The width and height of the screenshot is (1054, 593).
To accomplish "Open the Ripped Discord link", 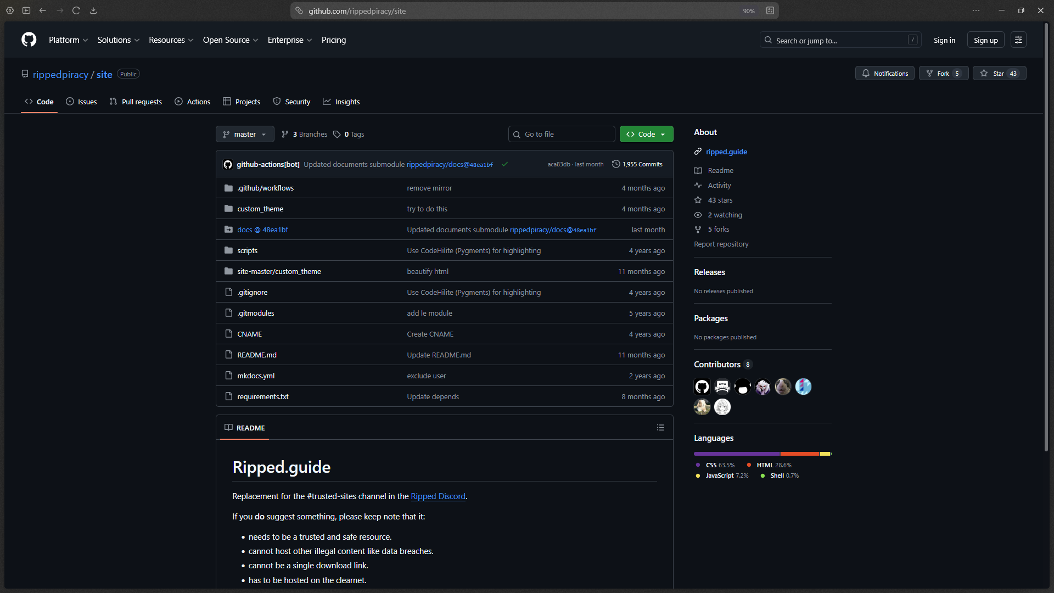I will [x=438, y=496].
